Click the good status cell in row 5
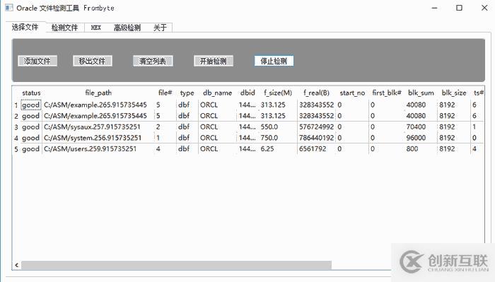 [x=31, y=149]
